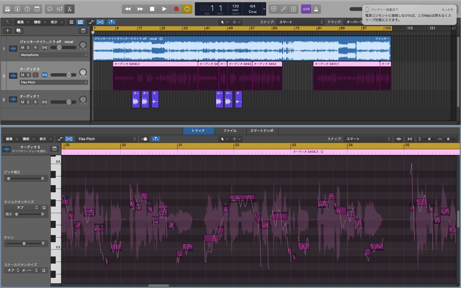Open the Monophonic flex mode dropdown on track 1
The width and height of the screenshot is (461, 288).
pyautogui.click(x=54, y=55)
